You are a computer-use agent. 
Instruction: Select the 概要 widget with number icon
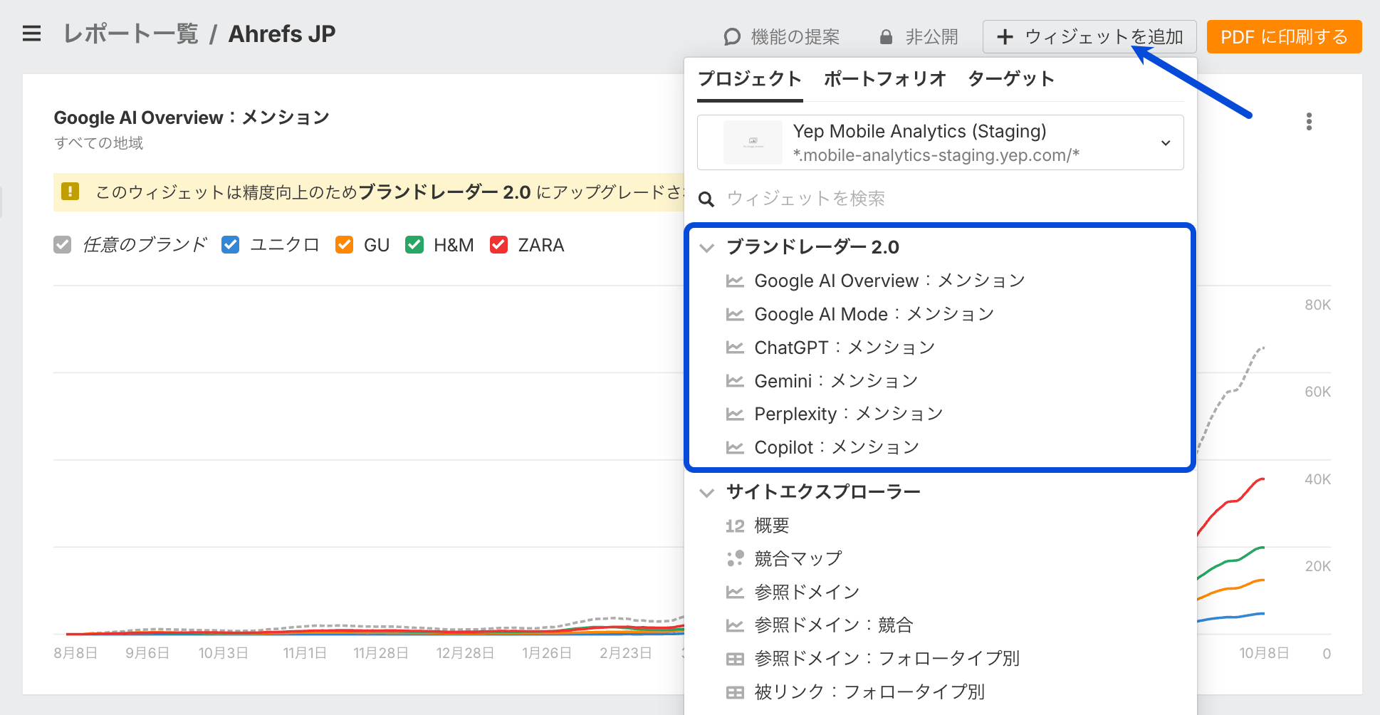pyautogui.click(x=771, y=526)
